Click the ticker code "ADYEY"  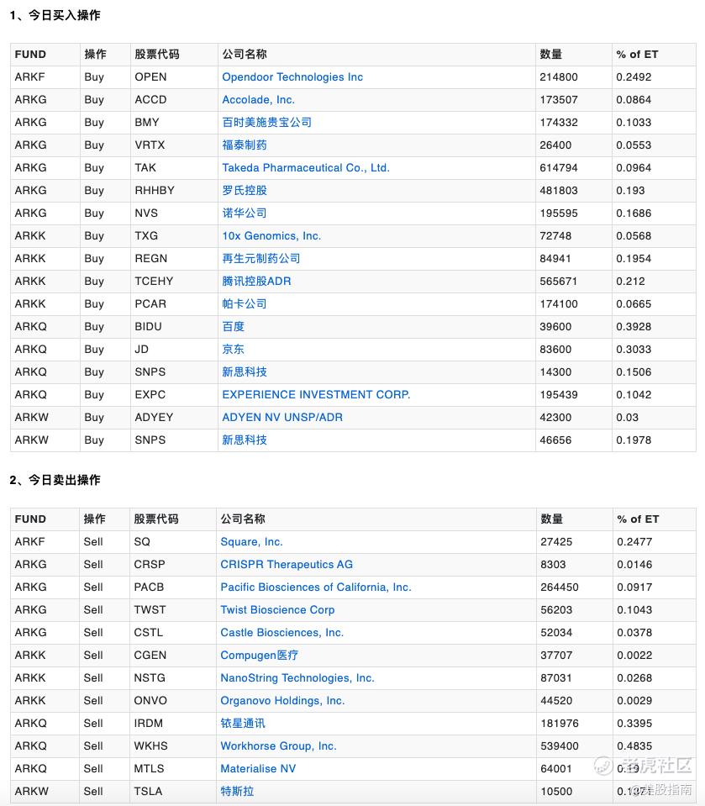point(154,418)
